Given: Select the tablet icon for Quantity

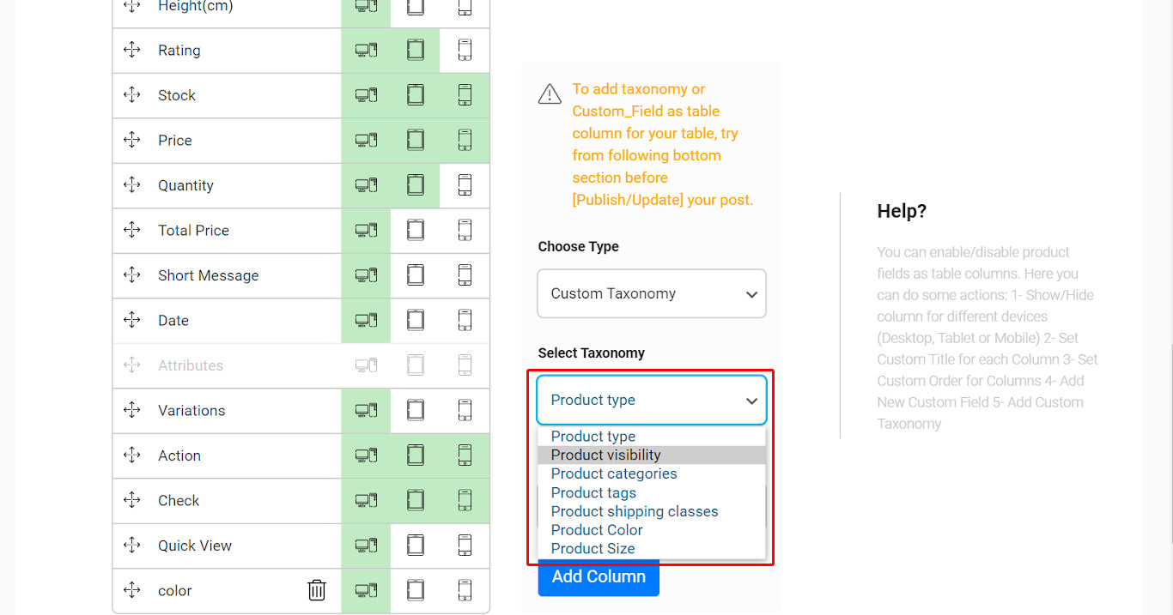Looking at the screenshot, I should point(416,185).
